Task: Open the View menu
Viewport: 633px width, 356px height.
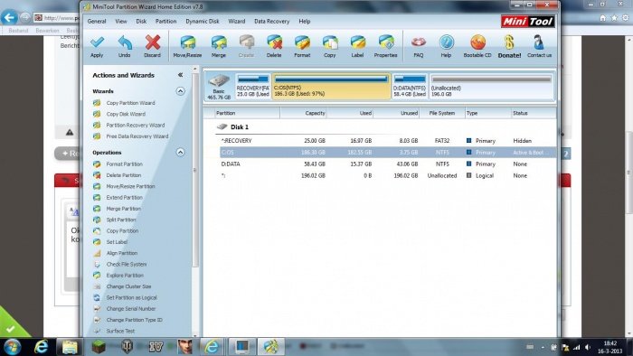Action: click(121, 22)
